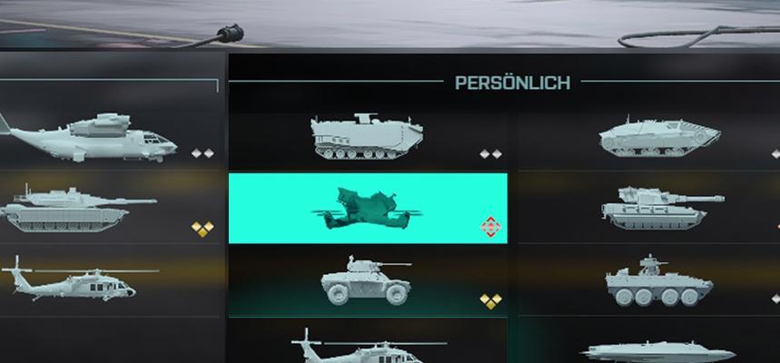The image size is (780, 363).
Task: Click gold diamond rank badge on scout car
Action: [x=490, y=300]
